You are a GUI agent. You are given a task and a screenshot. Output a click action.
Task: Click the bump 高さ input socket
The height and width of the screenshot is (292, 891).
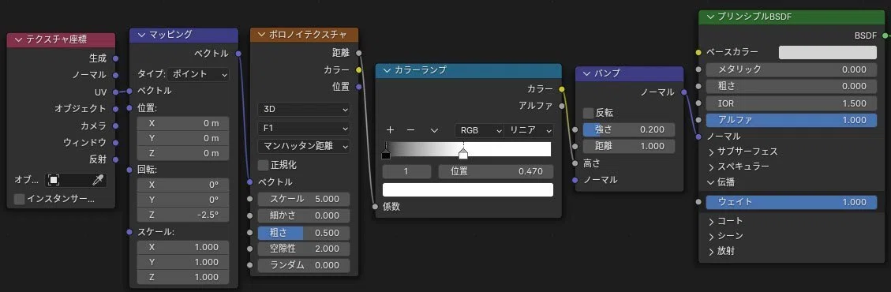point(575,163)
